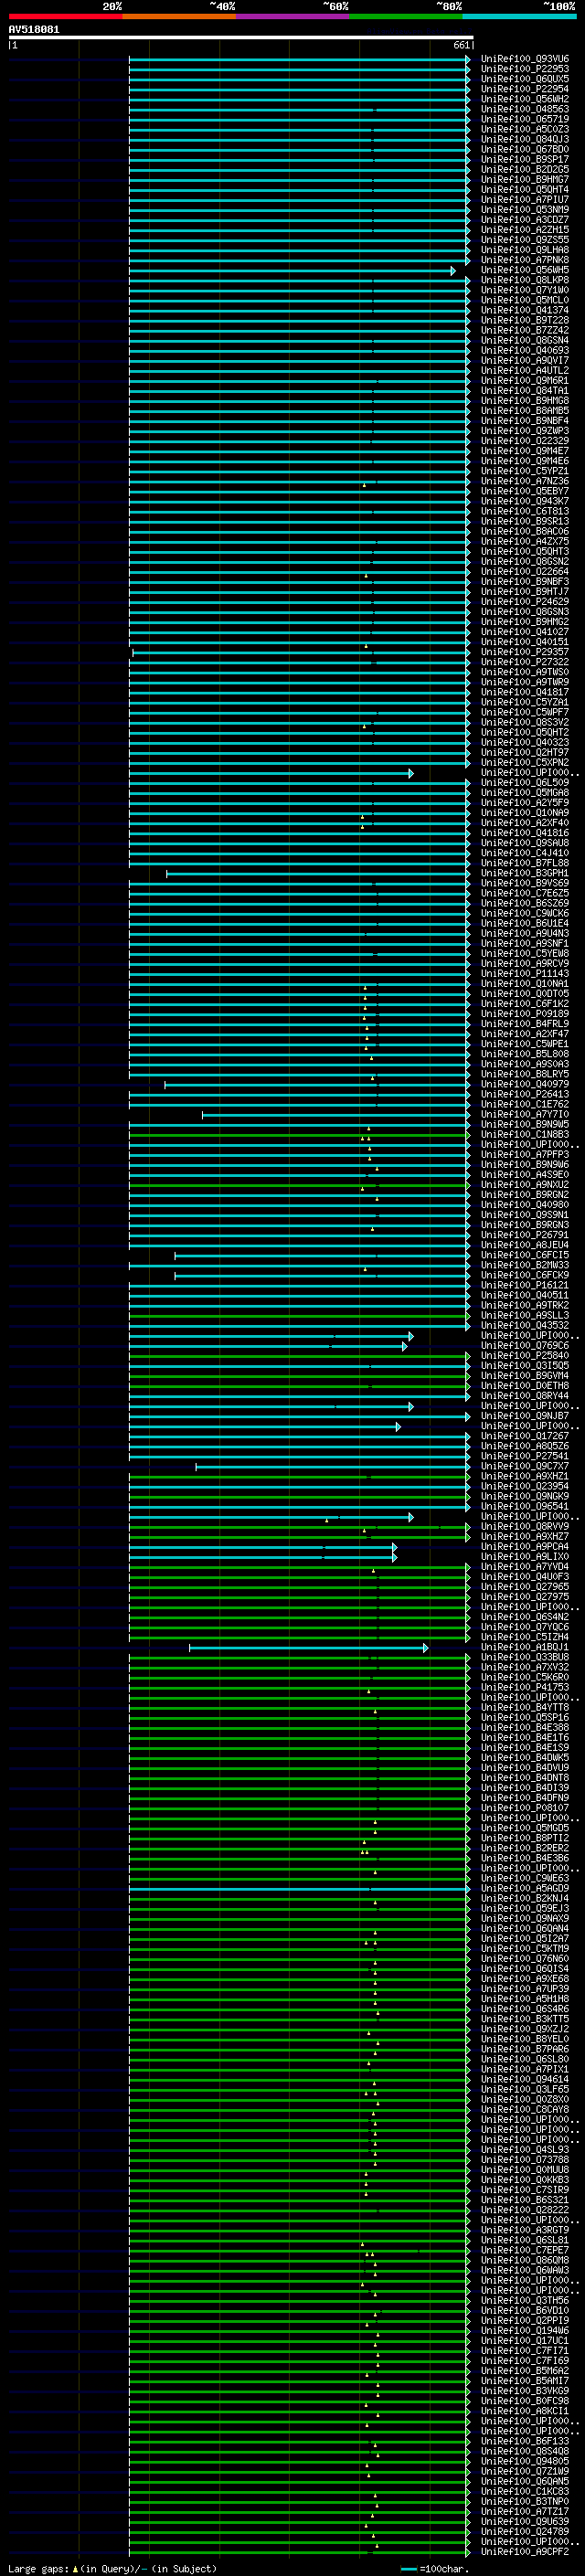Open hit UniRef100_Q93VU6
Screen dimensions: 585x2576
[x=525, y=59]
